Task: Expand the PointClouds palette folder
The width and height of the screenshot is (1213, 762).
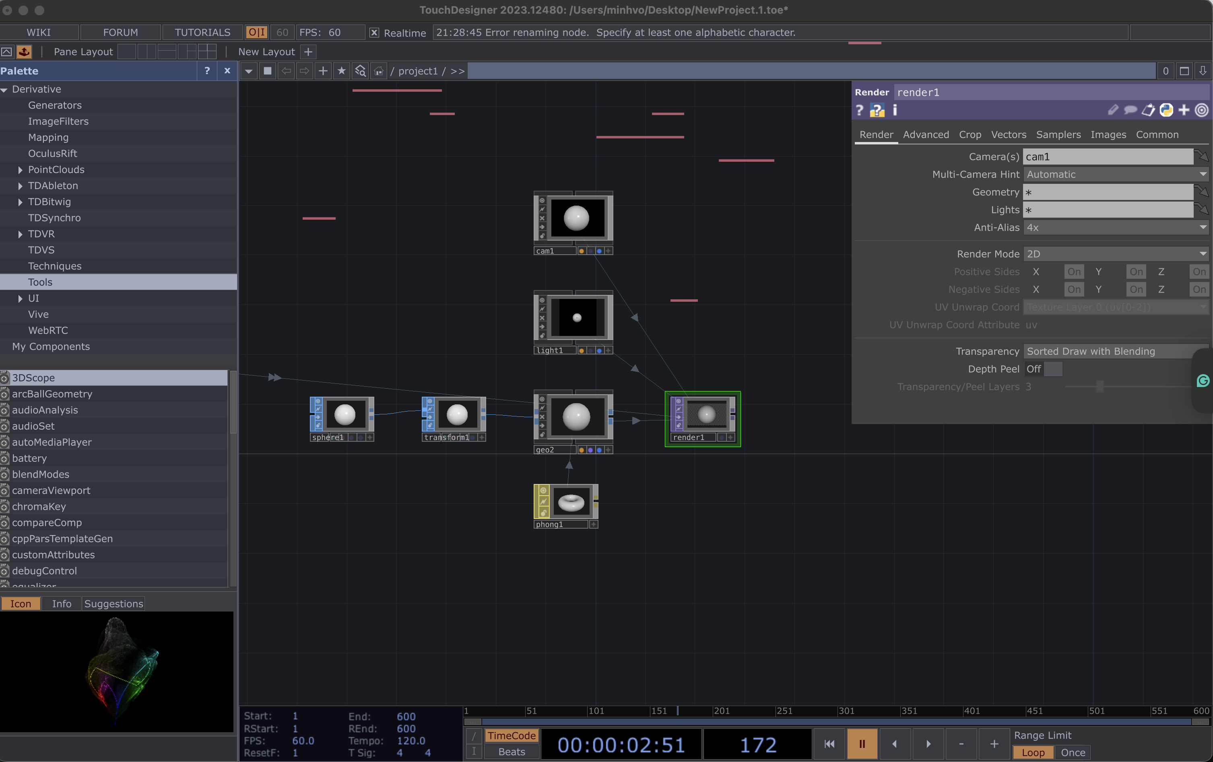Action: pos(20,170)
